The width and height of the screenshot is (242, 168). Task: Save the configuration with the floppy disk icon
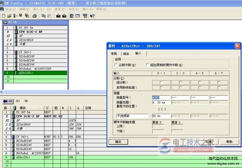pyautogui.click(x=21, y=15)
